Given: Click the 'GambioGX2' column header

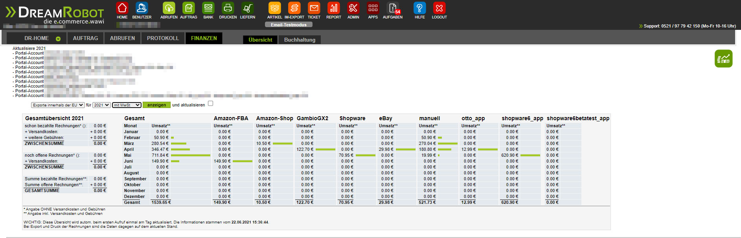Looking at the screenshot, I should coord(313,118).
